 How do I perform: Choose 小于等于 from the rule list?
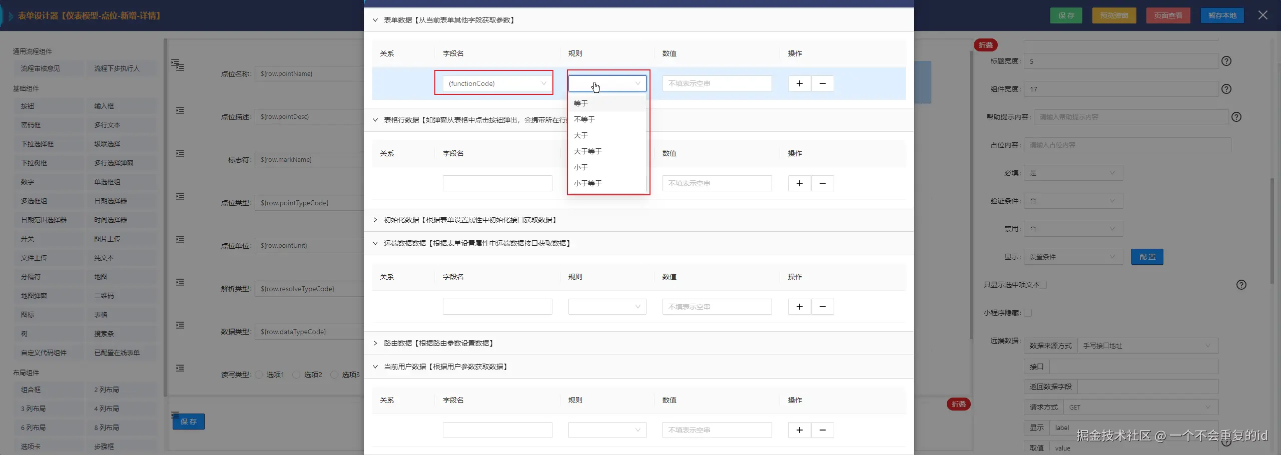(607, 183)
